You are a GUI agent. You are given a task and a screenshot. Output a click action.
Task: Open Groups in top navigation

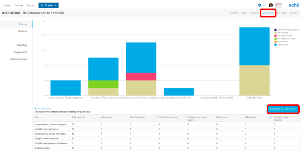[x=31, y=5]
